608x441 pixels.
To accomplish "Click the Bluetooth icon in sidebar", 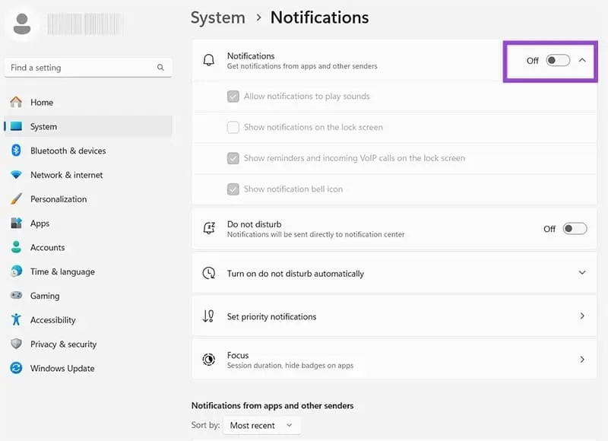I will (16, 150).
